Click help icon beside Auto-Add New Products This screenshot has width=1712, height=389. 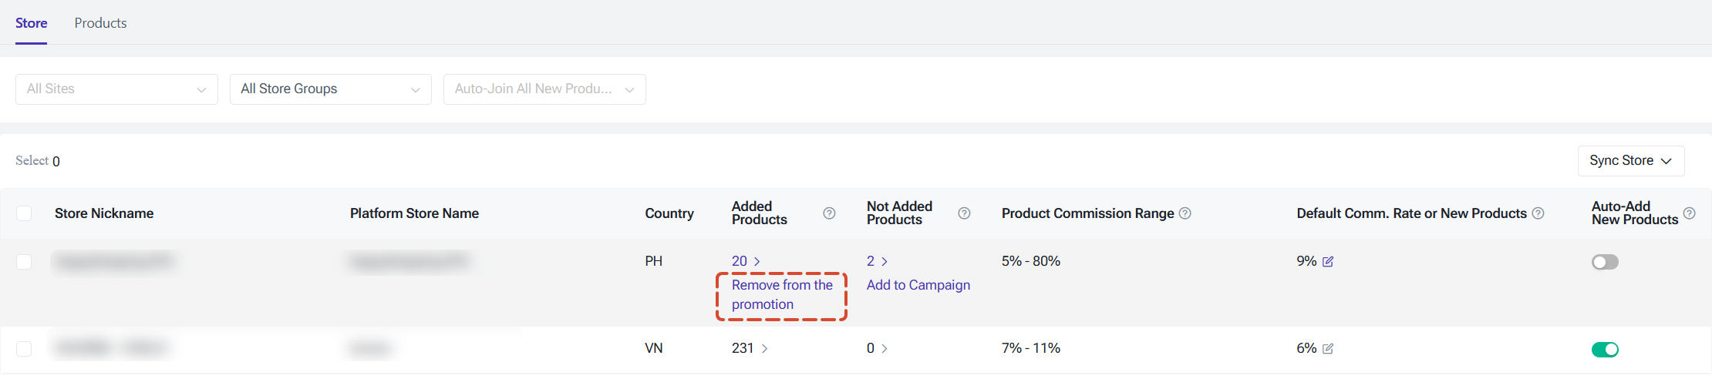pyautogui.click(x=1689, y=213)
